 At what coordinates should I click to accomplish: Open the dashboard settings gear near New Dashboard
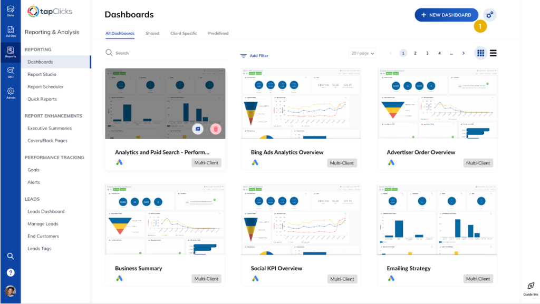coord(489,15)
